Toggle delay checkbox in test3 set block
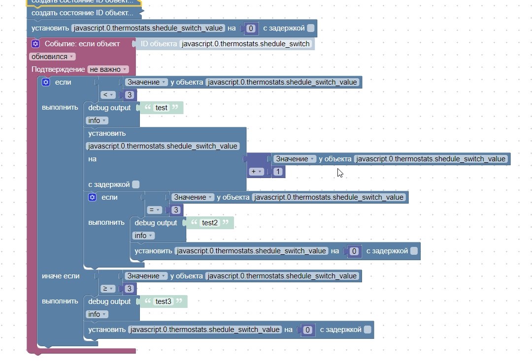The width and height of the screenshot is (532, 361). coord(367,330)
